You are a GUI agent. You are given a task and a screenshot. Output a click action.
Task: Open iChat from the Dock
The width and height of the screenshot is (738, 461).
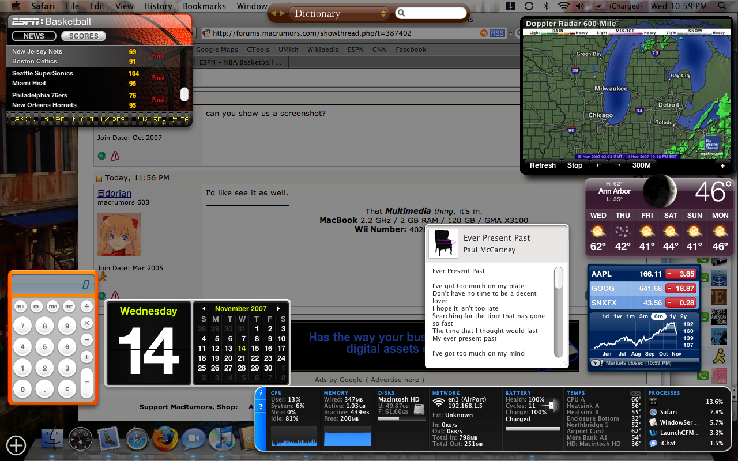pyautogui.click(x=193, y=440)
